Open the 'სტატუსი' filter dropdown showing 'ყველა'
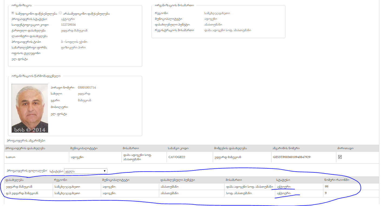The width and height of the screenshot is (385, 206). (85, 171)
